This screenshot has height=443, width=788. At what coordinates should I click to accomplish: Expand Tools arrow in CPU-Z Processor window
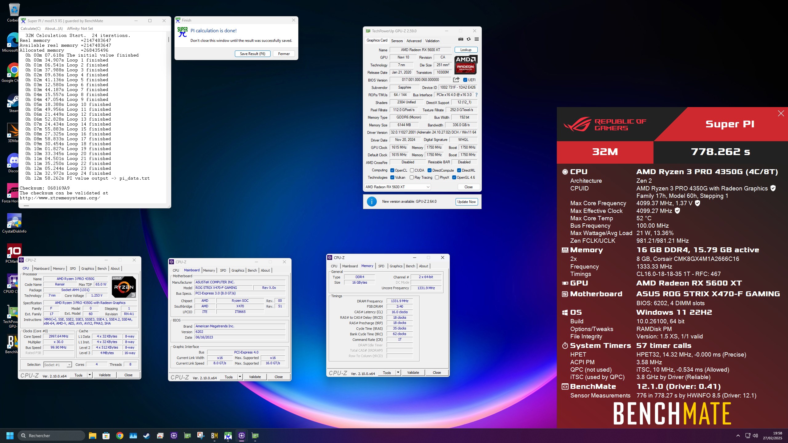point(90,375)
